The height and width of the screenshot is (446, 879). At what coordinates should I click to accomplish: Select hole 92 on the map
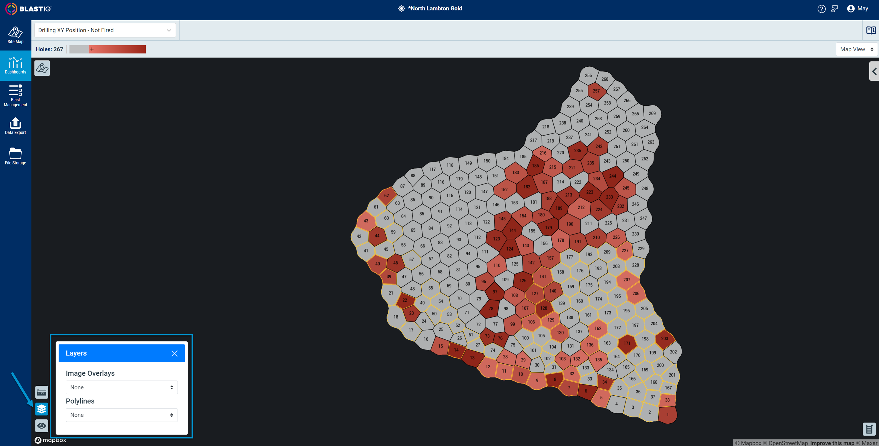[x=449, y=226]
